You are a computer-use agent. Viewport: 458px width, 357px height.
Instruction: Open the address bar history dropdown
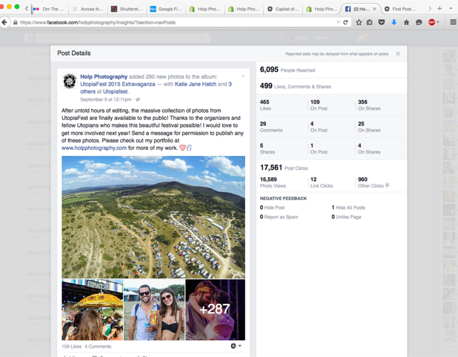338,22
